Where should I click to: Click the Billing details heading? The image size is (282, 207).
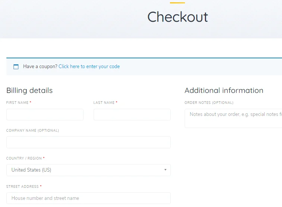pyautogui.click(x=29, y=90)
